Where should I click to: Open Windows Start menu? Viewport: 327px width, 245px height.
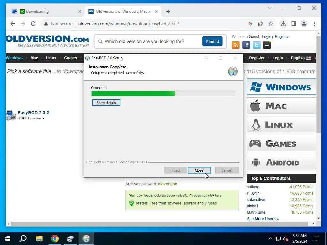[x=8, y=239]
